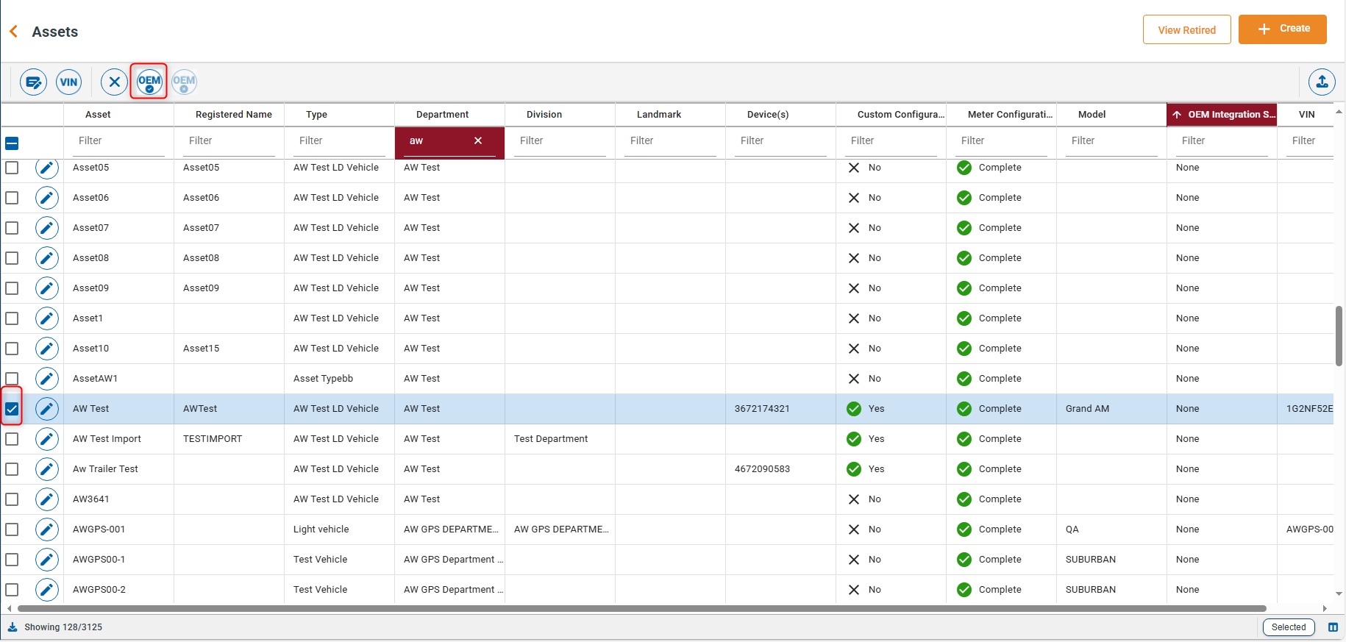Click the export upload icon

[1322, 82]
